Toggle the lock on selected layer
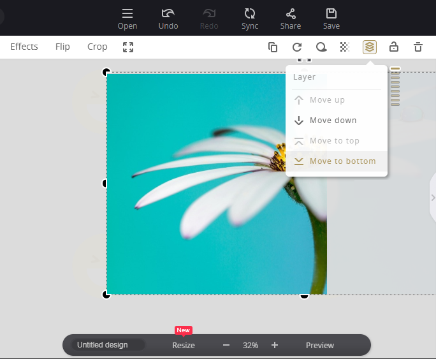The image size is (436, 359). pyautogui.click(x=394, y=47)
